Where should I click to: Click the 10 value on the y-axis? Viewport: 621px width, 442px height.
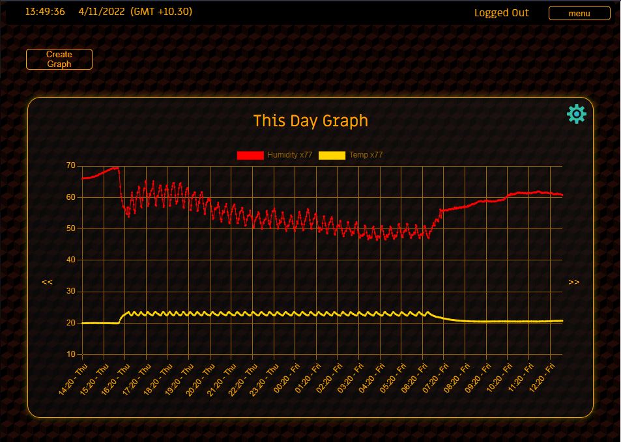tap(70, 355)
